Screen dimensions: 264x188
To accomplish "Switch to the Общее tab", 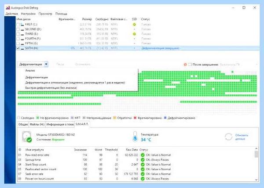I will pyautogui.click(x=23, y=124).
